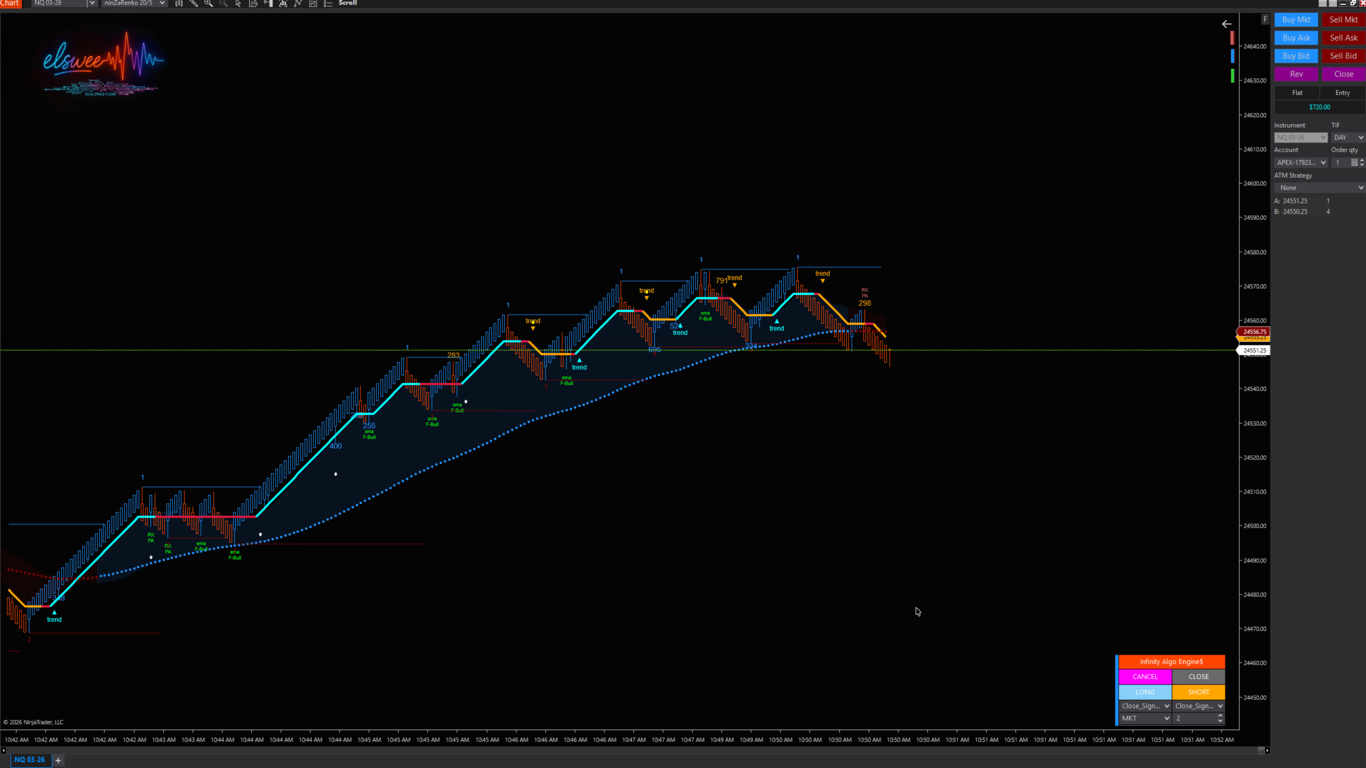This screenshot has width=1366, height=768.
Task: Select the pencil drawing tools icon
Action: (x=194, y=3)
